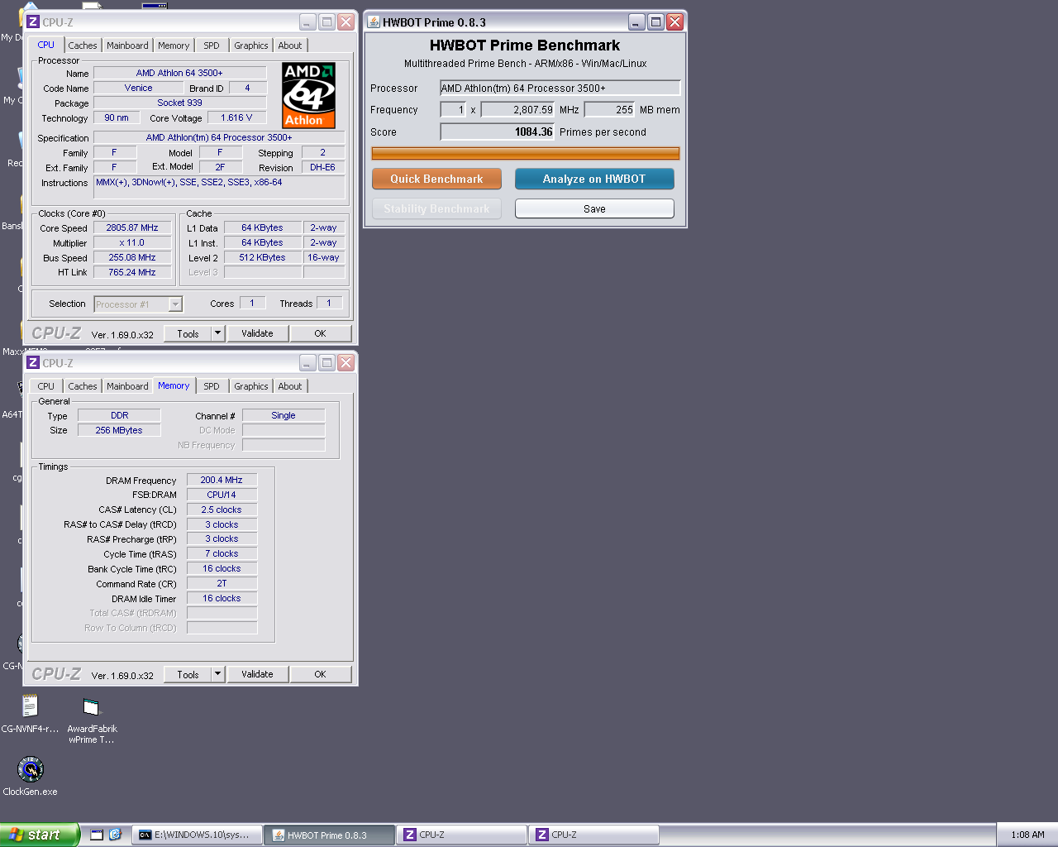The width and height of the screenshot is (1058, 847).
Task: Select SPD tab in lower CPU-Z window
Action: 212,386
